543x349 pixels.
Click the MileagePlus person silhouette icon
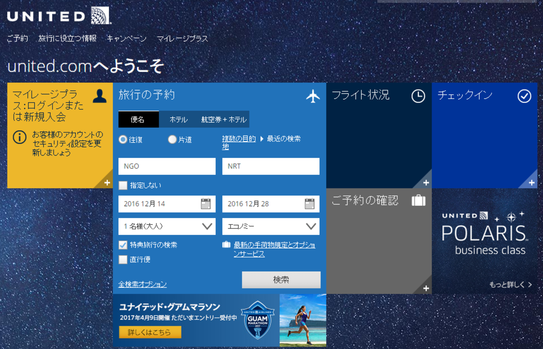(99, 96)
